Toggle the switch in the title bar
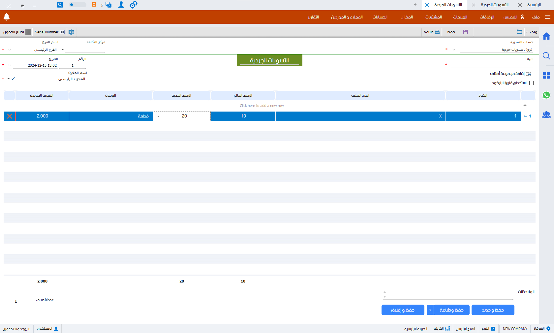 click(x=77, y=5)
